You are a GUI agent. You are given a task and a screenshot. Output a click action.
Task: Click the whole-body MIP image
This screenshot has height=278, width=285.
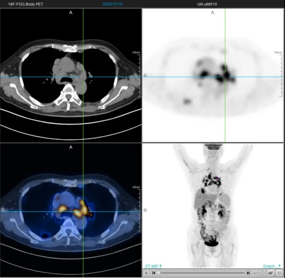pyautogui.click(x=213, y=206)
